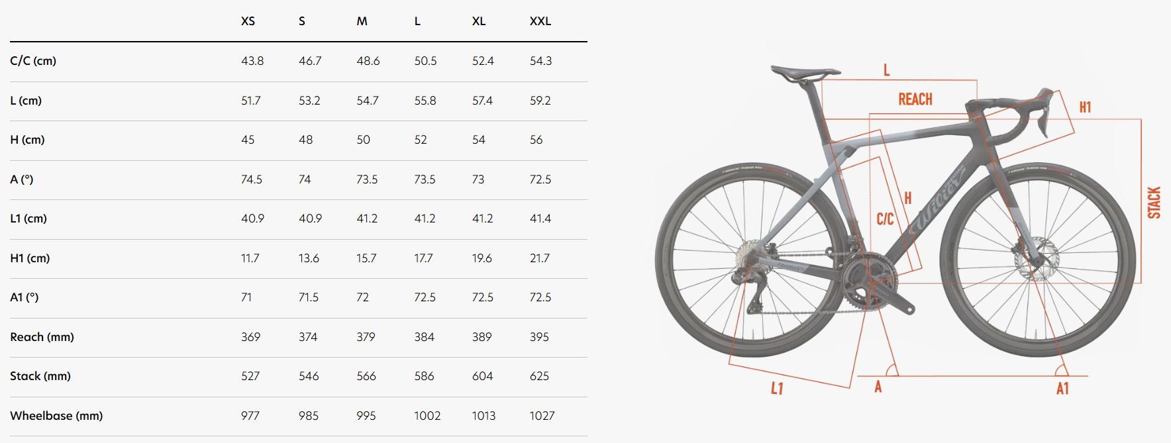Select the C/C (cm) row label
The height and width of the screenshot is (443, 1171).
coord(33,61)
